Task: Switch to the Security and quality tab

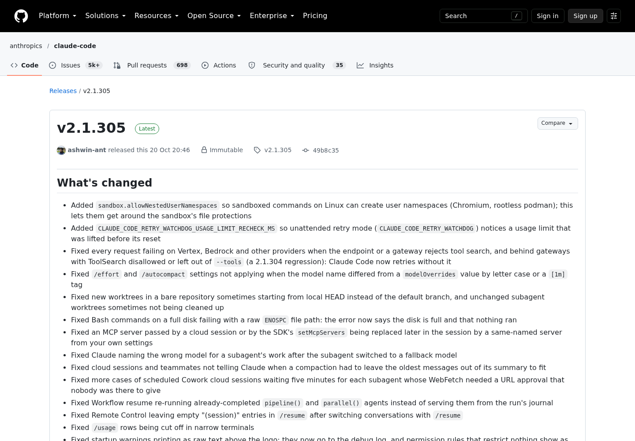Action: (297, 65)
